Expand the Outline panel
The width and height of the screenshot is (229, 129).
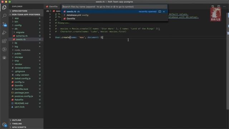26,120
